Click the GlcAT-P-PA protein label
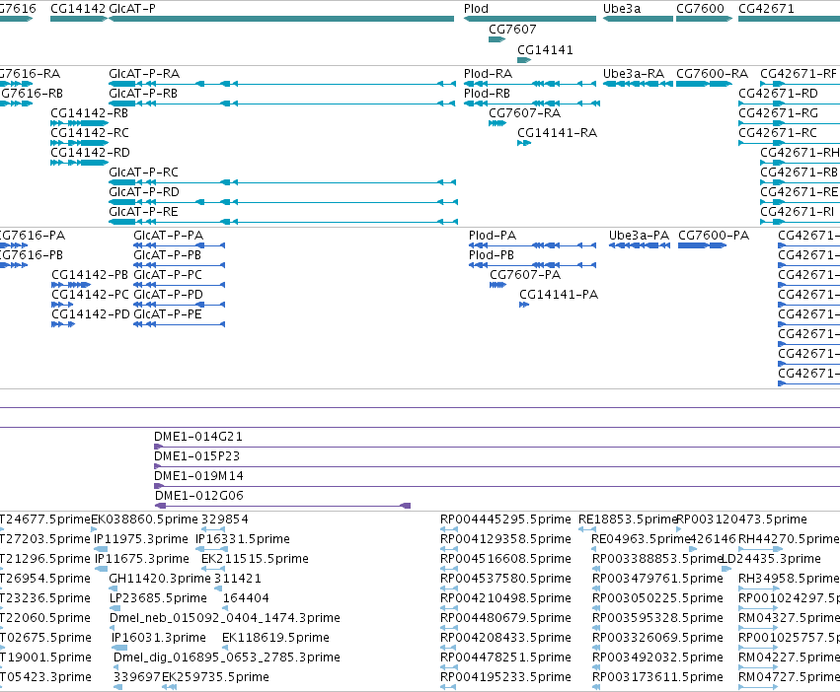 168,236
